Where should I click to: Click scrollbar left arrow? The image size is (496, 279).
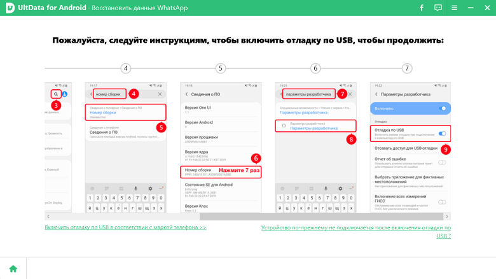click(x=48, y=216)
